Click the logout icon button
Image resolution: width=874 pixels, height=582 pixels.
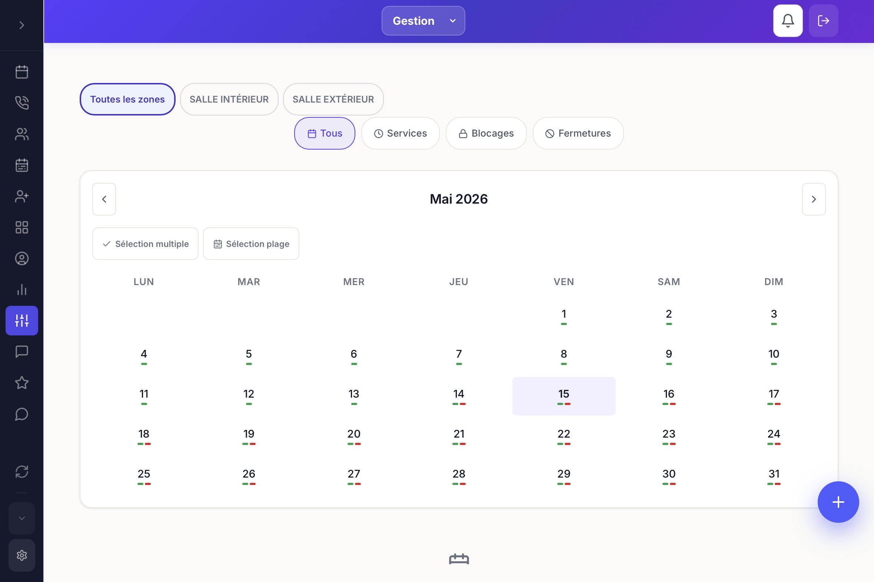(x=824, y=21)
